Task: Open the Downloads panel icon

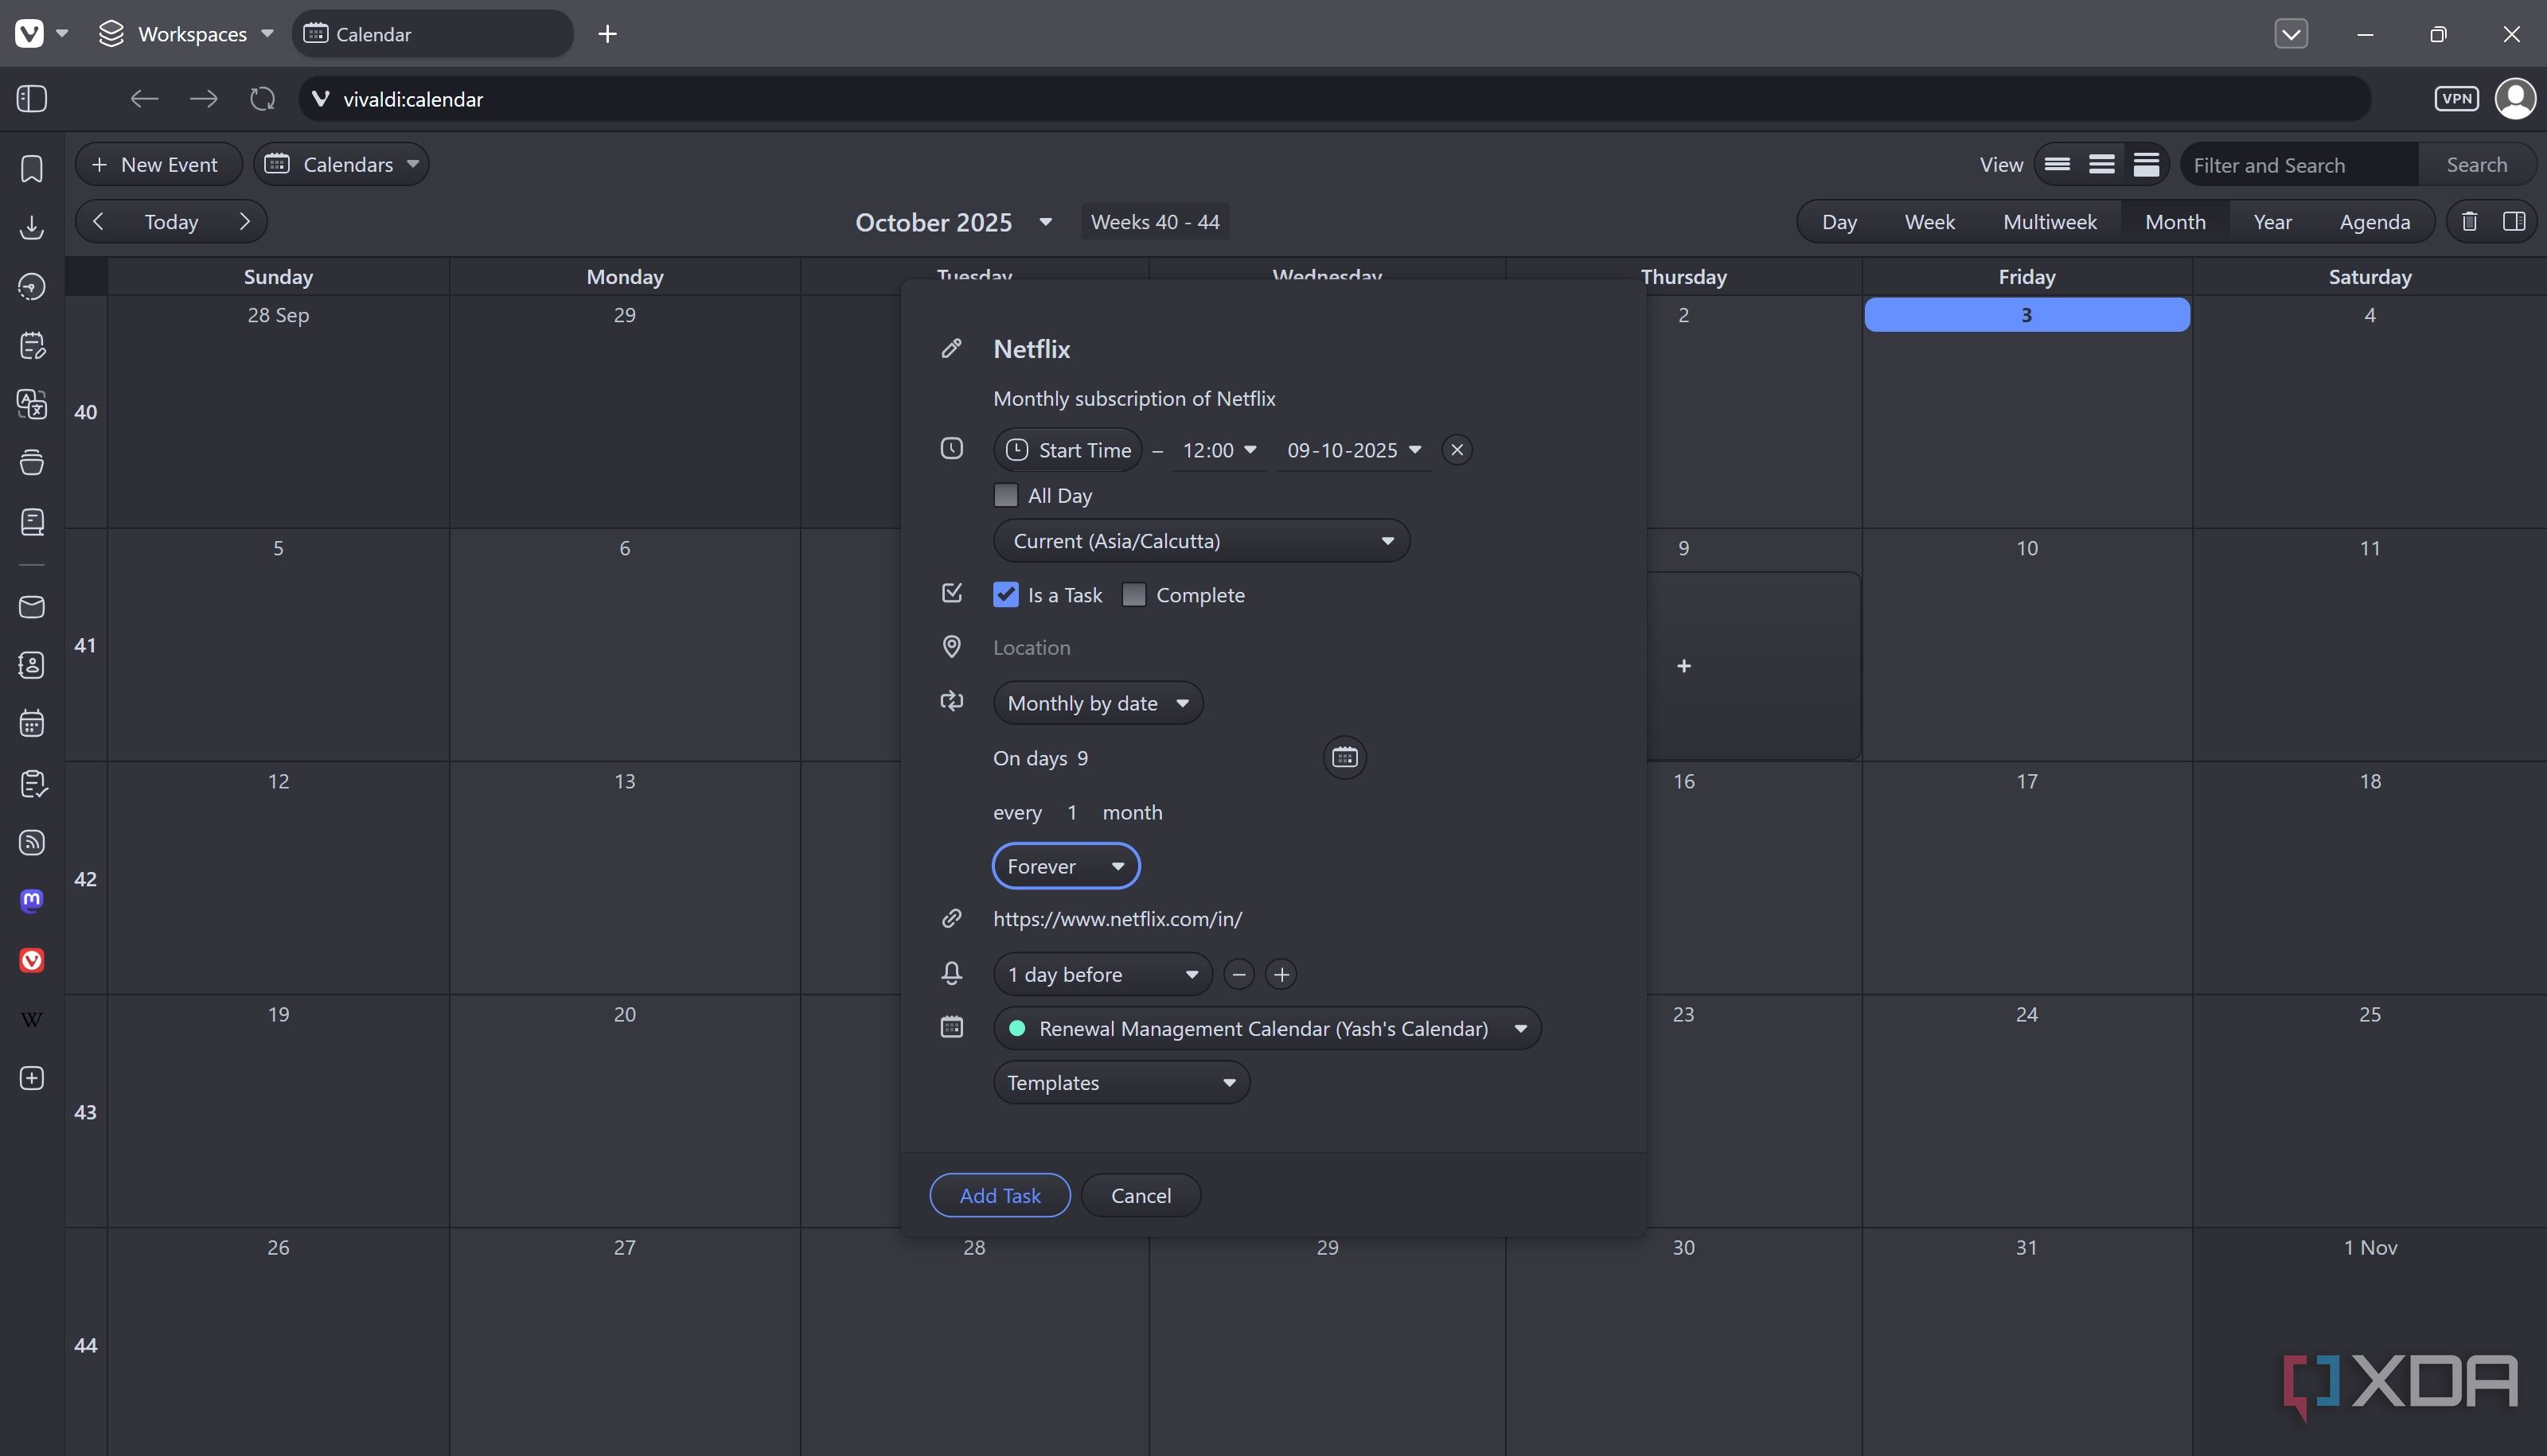Action: (32, 227)
